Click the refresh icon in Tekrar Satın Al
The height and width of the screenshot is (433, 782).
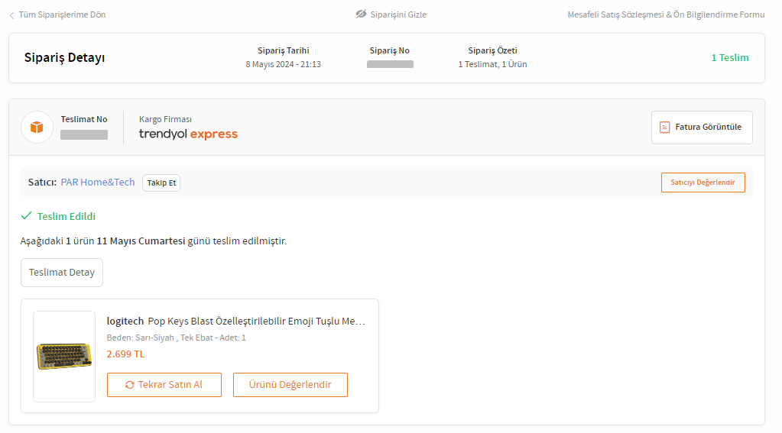point(129,385)
